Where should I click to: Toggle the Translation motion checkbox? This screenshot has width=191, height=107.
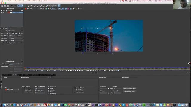click(49, 87)
